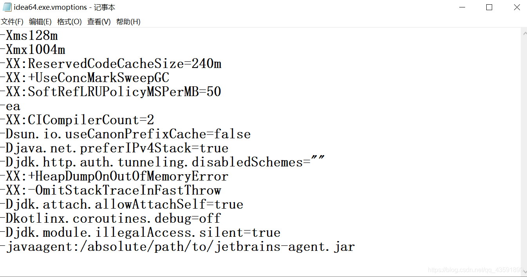Open the 编辑(E) menu
The width and height of the screenshot is (527, 277).
pos(39,21)
